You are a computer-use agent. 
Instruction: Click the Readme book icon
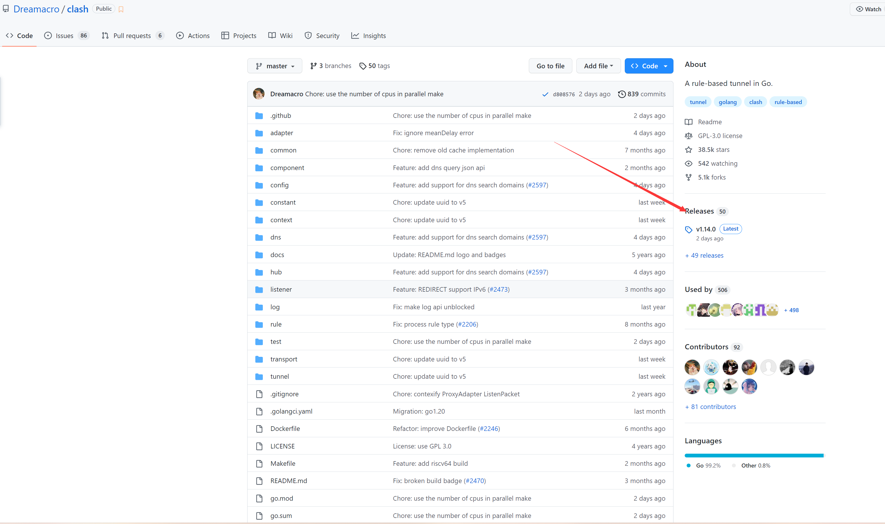[x=688, y=122]
